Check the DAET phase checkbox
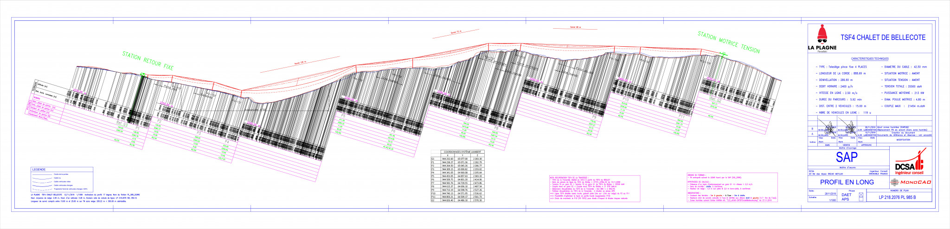Screen dimensions: 950x229 (x=861, y=195)
